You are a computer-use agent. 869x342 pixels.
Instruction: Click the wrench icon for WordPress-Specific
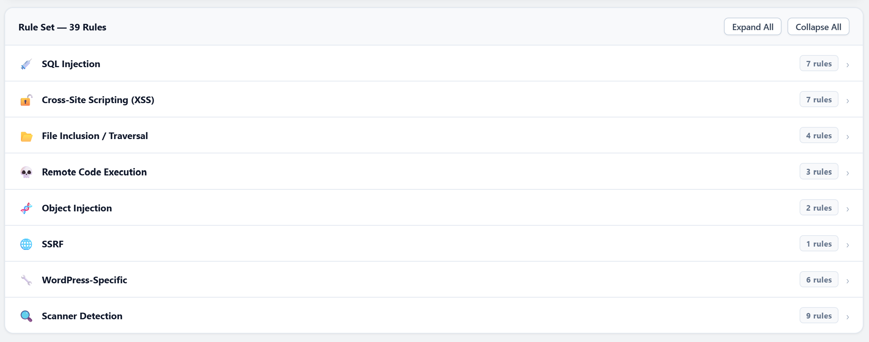tap(26, 280)
